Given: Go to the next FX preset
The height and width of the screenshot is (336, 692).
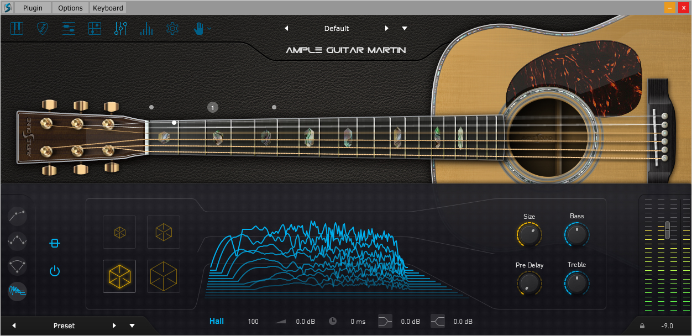Looking at the screenshot, I should (114, 326).
